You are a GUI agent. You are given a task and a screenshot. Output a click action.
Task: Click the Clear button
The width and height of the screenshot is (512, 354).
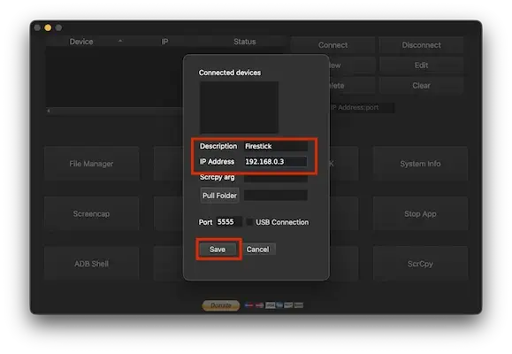(x=421, y=86)
